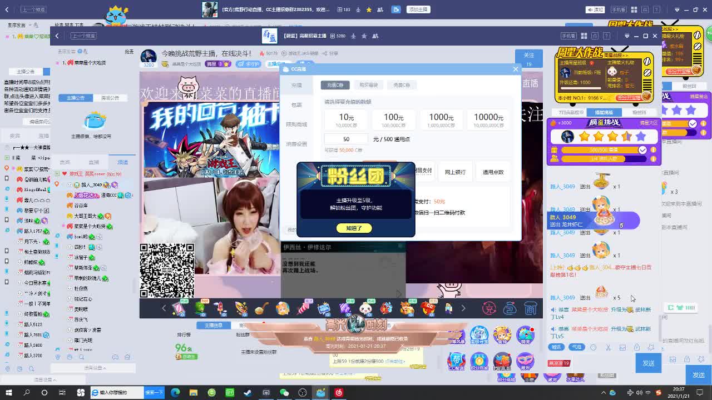This screenshot has width=712, height=400.
Task: Show next gifts with right arrow
Action: (x=463, y=308)
